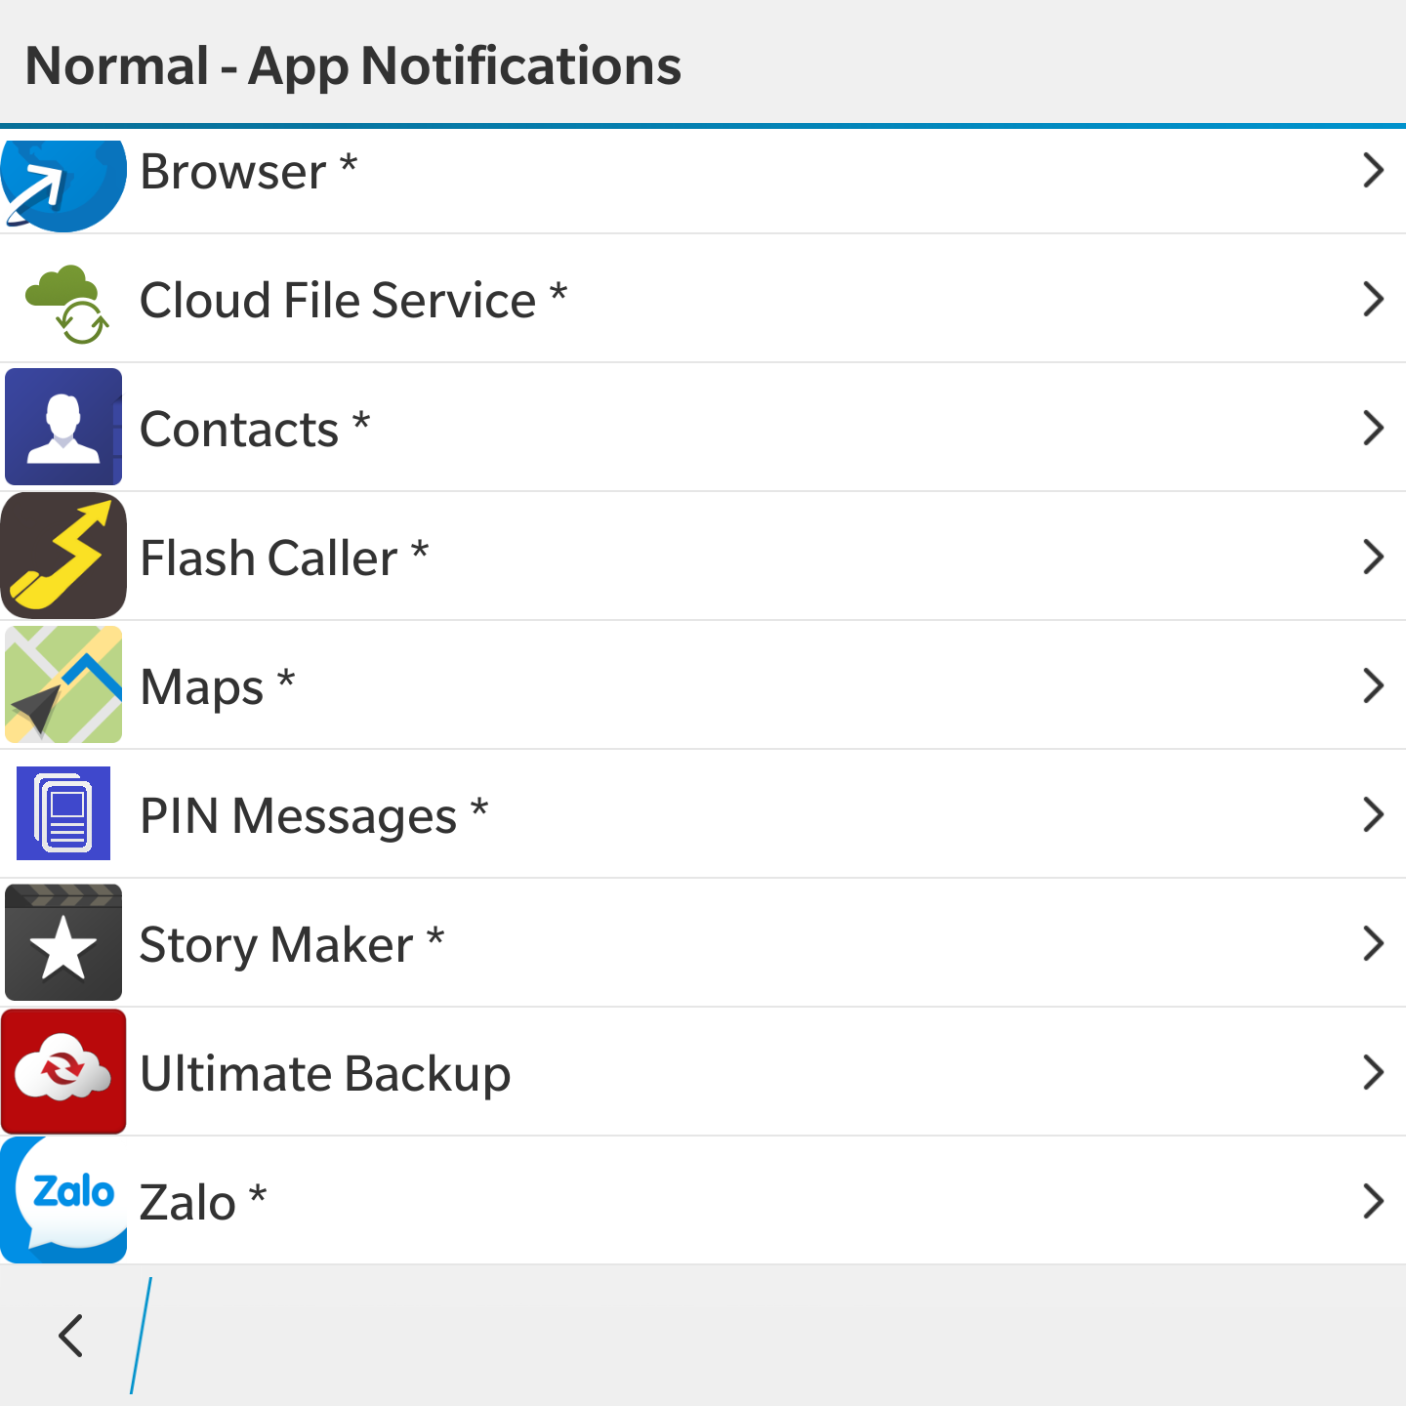The height and width of the screenshot is (1406, 1406).
Task: Expand the Zalo row chevron
Action: (1373, 1201)
